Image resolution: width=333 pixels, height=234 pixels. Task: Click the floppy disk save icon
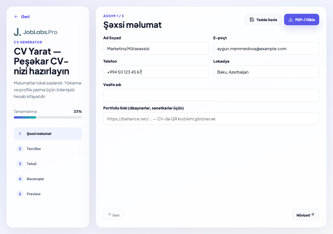252,19
